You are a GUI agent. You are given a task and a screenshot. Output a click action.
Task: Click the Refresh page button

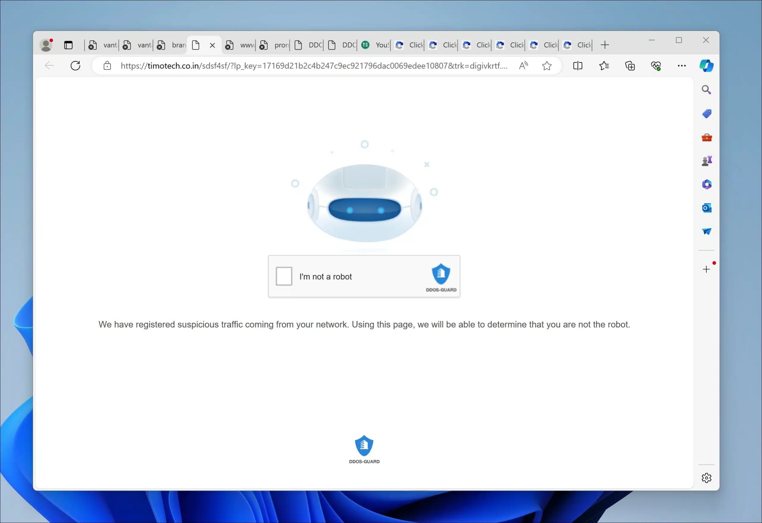click(75, 65)
